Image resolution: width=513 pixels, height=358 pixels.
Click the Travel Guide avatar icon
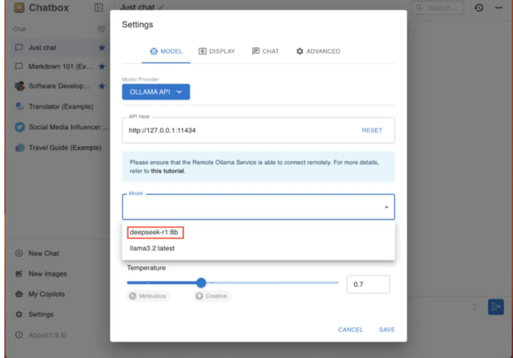tap(19, 148)
